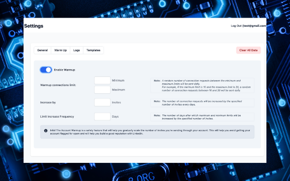Select the Templates tab
Image resolution: width=290 pixels, height=181 pixels.
tap(93, 50)
